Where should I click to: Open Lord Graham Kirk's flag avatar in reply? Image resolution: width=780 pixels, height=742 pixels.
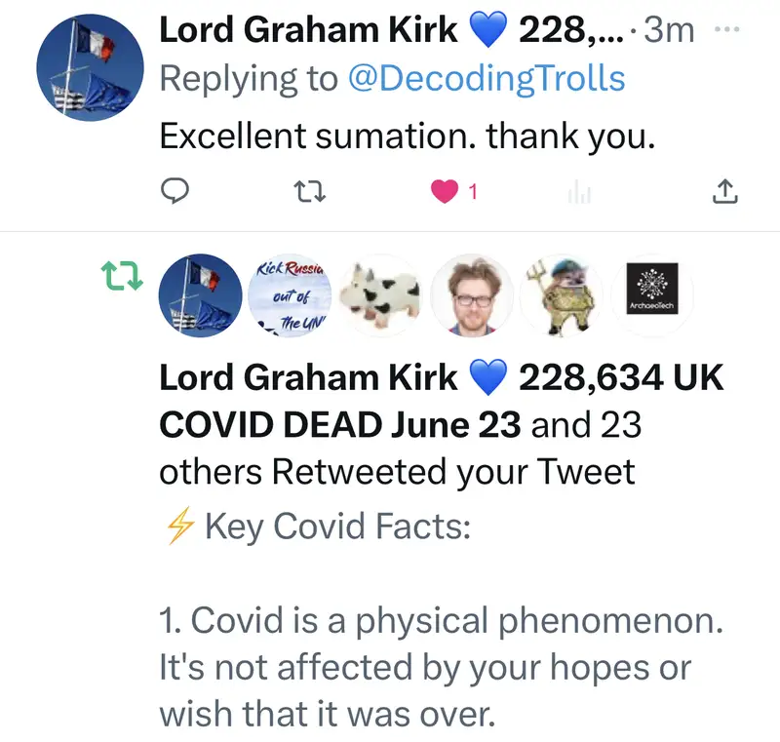(86, 66)
